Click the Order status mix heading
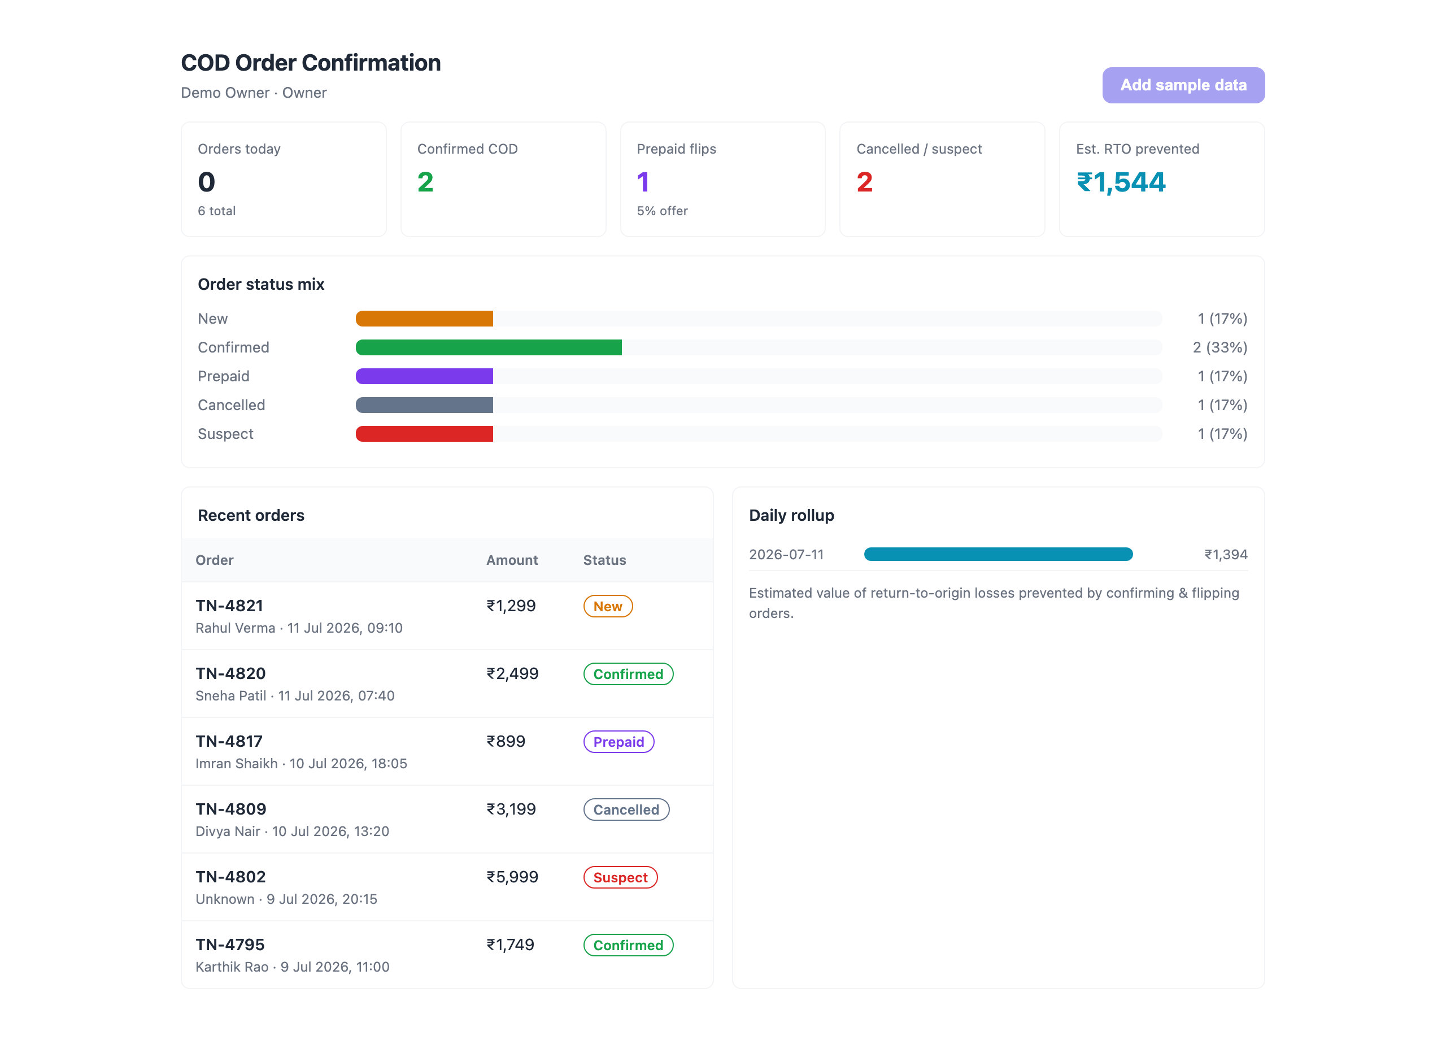 click(x=261, y=284)
